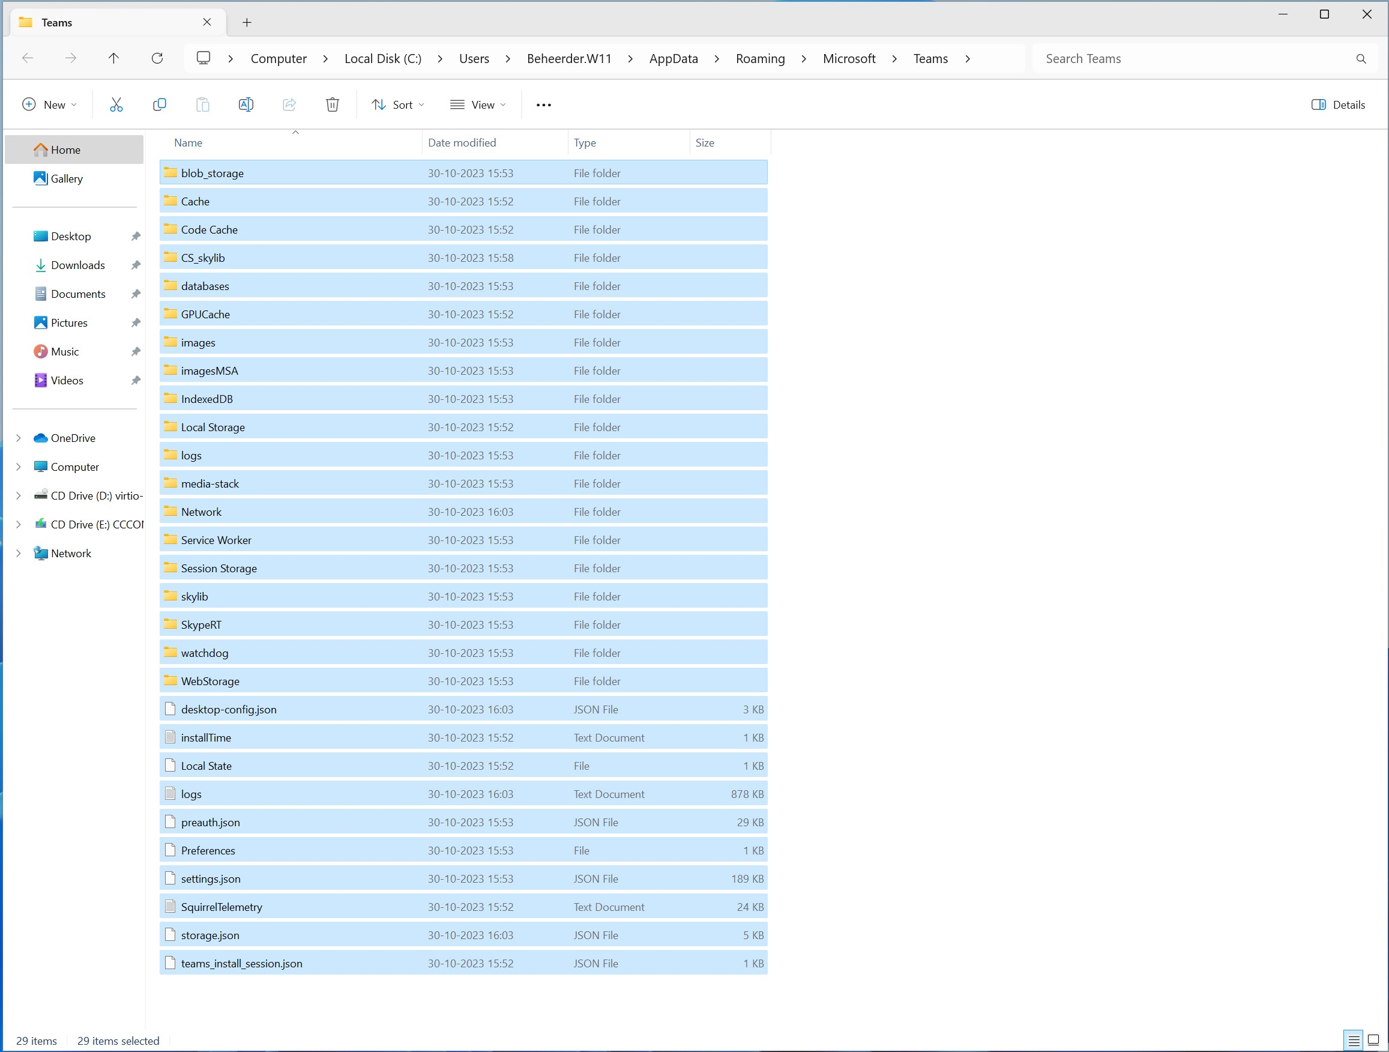This screenshot has width=1389, height=1052.
Task: Click the blob_storage folder icon
Action: [x=170, y=173]
